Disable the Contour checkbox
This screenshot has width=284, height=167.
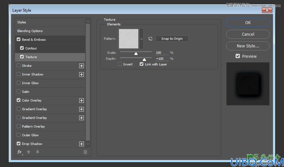pos(22,48)
